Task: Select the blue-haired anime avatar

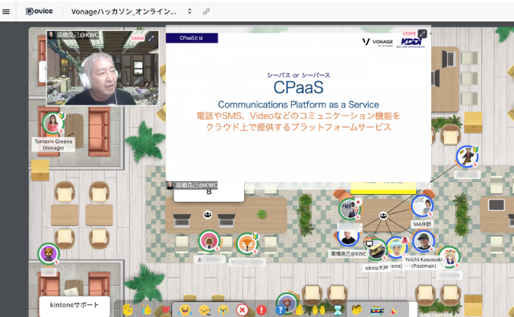Action: (396, 248)
